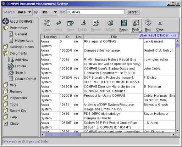Click the vertical scrollbar up arrow
This screenshot has height=147, width=182.
(177, 41)
